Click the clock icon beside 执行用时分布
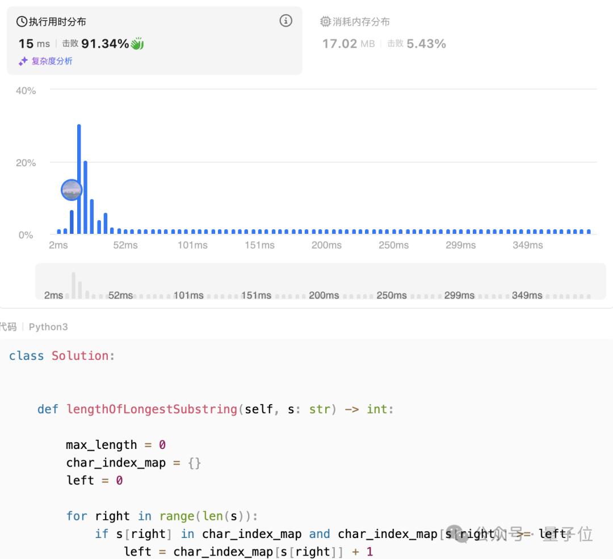Screen dimensions: 613x559 pyautogui.click(x=22, y=22)
